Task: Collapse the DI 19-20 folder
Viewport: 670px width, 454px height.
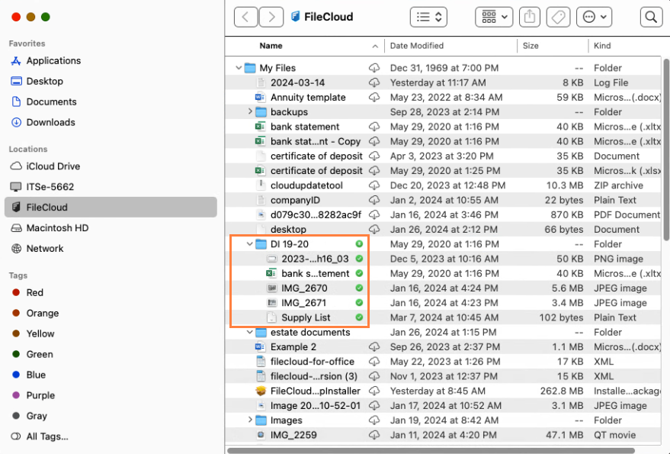Action: [x=250, y=244]
